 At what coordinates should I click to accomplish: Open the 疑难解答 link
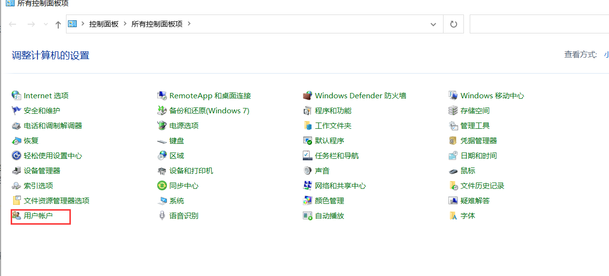(475, 200)
